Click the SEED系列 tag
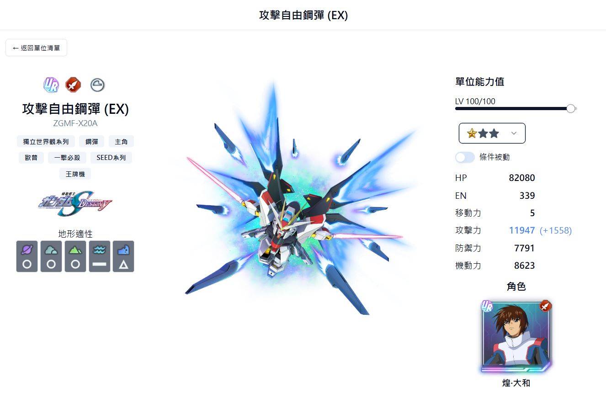 (x=111, y=158)
